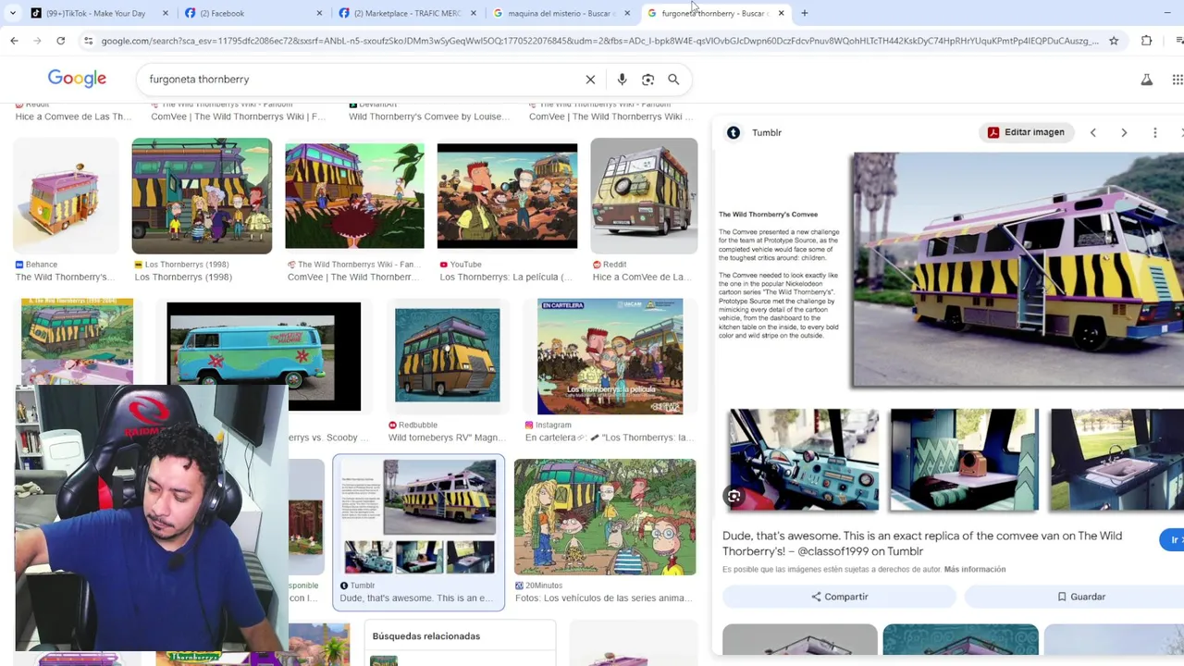Show previous image in preview panel
This screenshot has width=1184, height=666.
[1092, 132]
